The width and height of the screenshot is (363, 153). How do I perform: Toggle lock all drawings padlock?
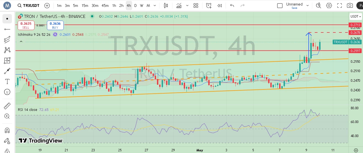click(x=7, y=151)
